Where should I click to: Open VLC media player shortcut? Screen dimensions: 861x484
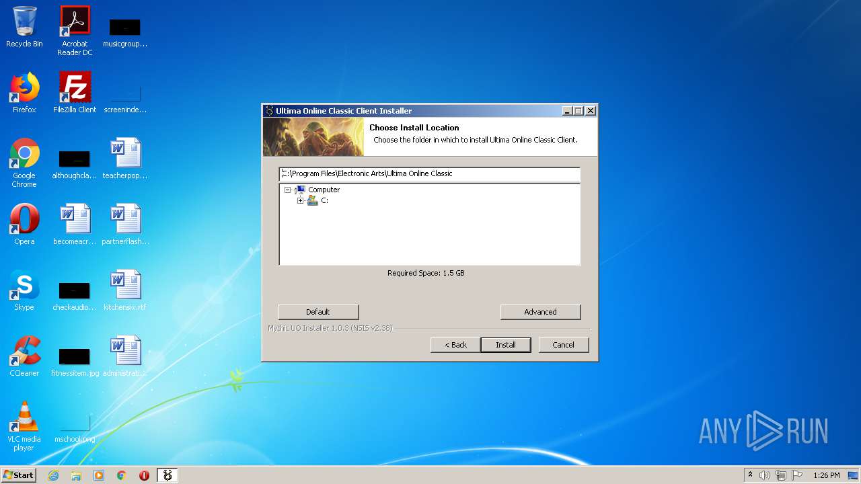pos(24,426)
